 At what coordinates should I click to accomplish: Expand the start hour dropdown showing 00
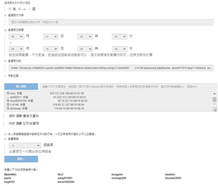coord(85,36)
